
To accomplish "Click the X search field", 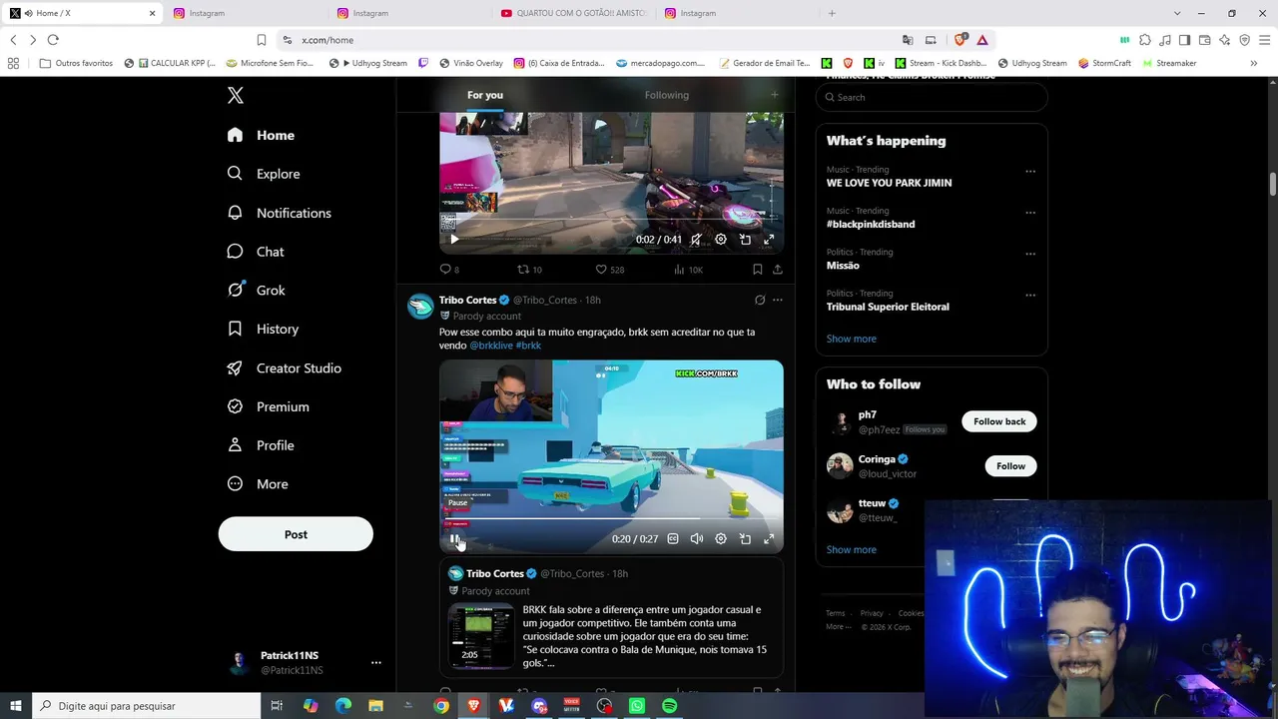I will pos(932,97).
